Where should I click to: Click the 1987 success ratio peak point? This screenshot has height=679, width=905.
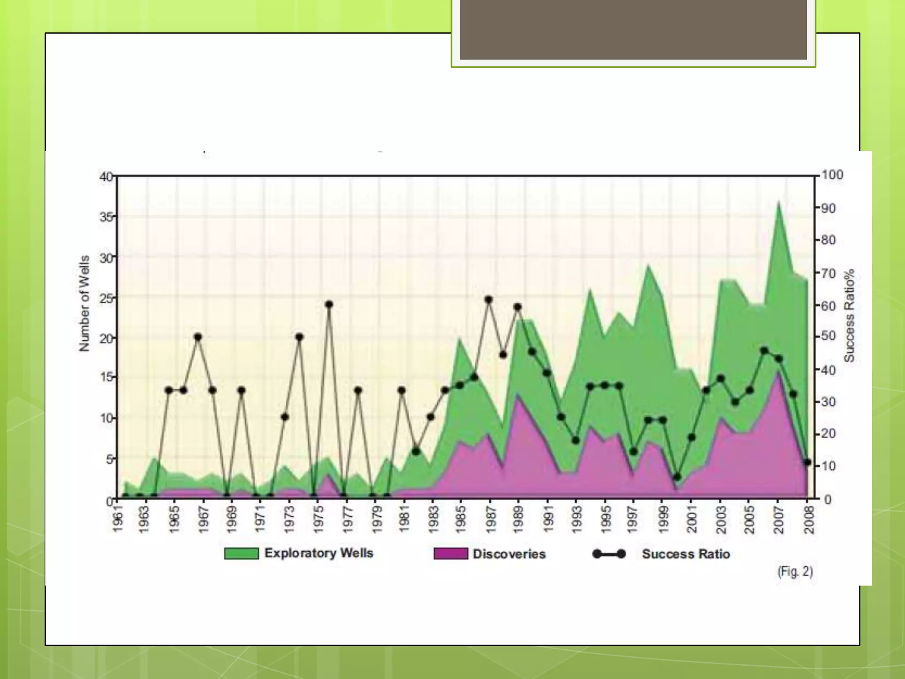pyautogui.click(x=488, y=300)
